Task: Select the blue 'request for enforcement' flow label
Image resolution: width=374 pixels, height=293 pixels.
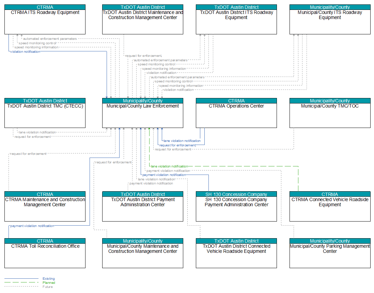Action: point(177,145)
